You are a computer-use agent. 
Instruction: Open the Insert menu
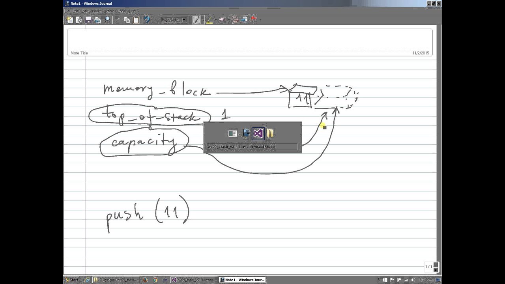96,11
